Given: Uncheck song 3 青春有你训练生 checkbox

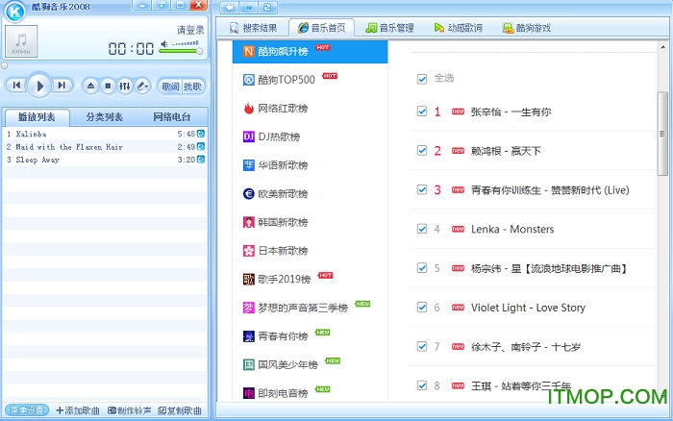Looking at the screenshot, I should click(422, 189).
